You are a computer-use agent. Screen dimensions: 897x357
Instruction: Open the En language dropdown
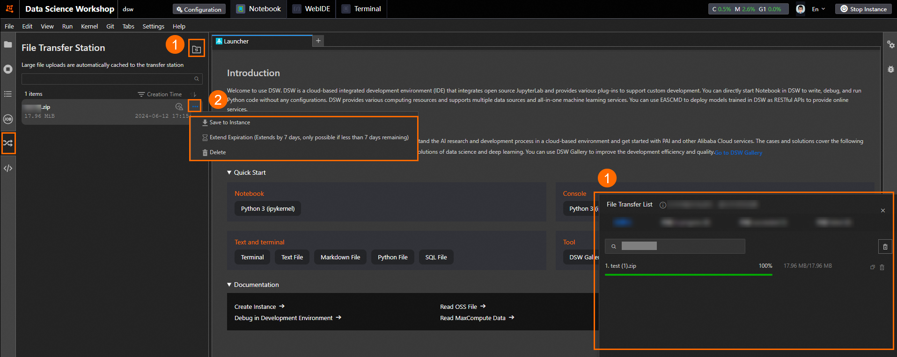(x=818, y=9)
